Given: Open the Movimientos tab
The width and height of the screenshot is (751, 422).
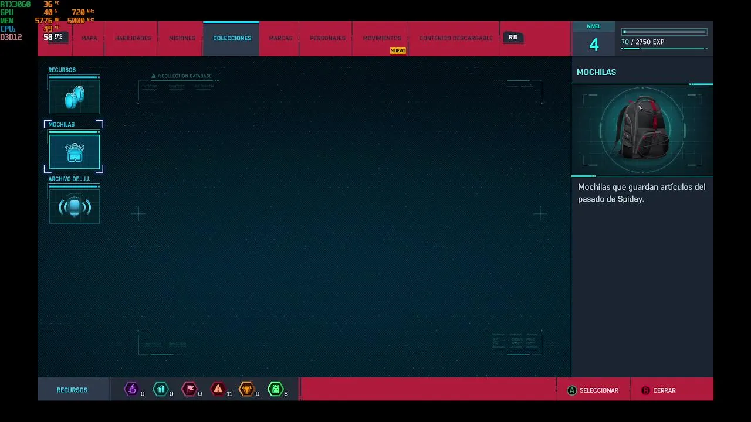Looking at the screenshot, I should [382, 38].
